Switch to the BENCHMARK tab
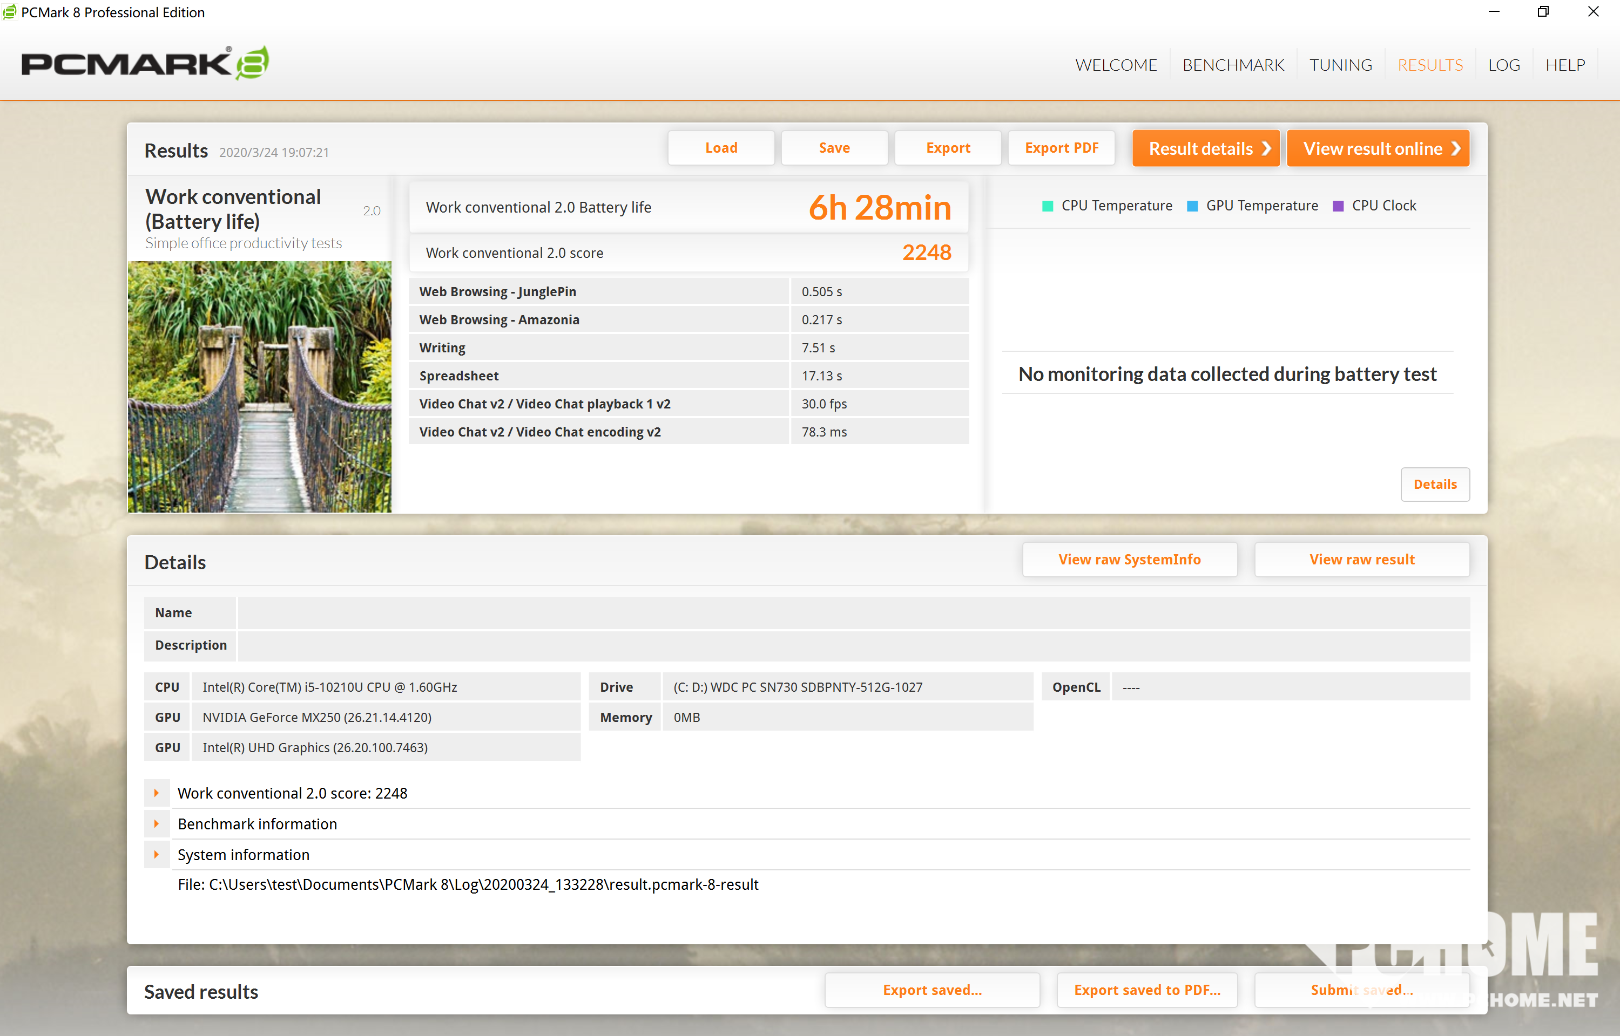The width and height of the screenshot is (1620, 1036). tap(1233, 65)
